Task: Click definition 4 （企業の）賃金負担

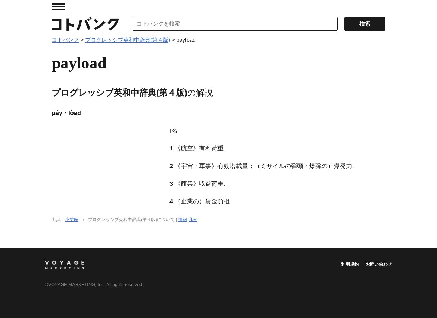Action: (x=200, y=201)
